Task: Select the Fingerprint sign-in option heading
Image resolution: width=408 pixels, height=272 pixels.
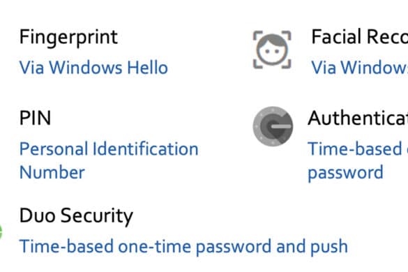Action: point(68,38)
